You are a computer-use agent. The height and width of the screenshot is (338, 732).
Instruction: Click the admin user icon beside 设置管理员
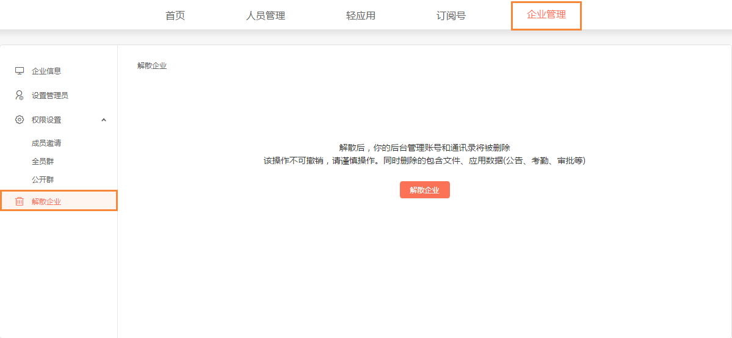click(20, 95)
